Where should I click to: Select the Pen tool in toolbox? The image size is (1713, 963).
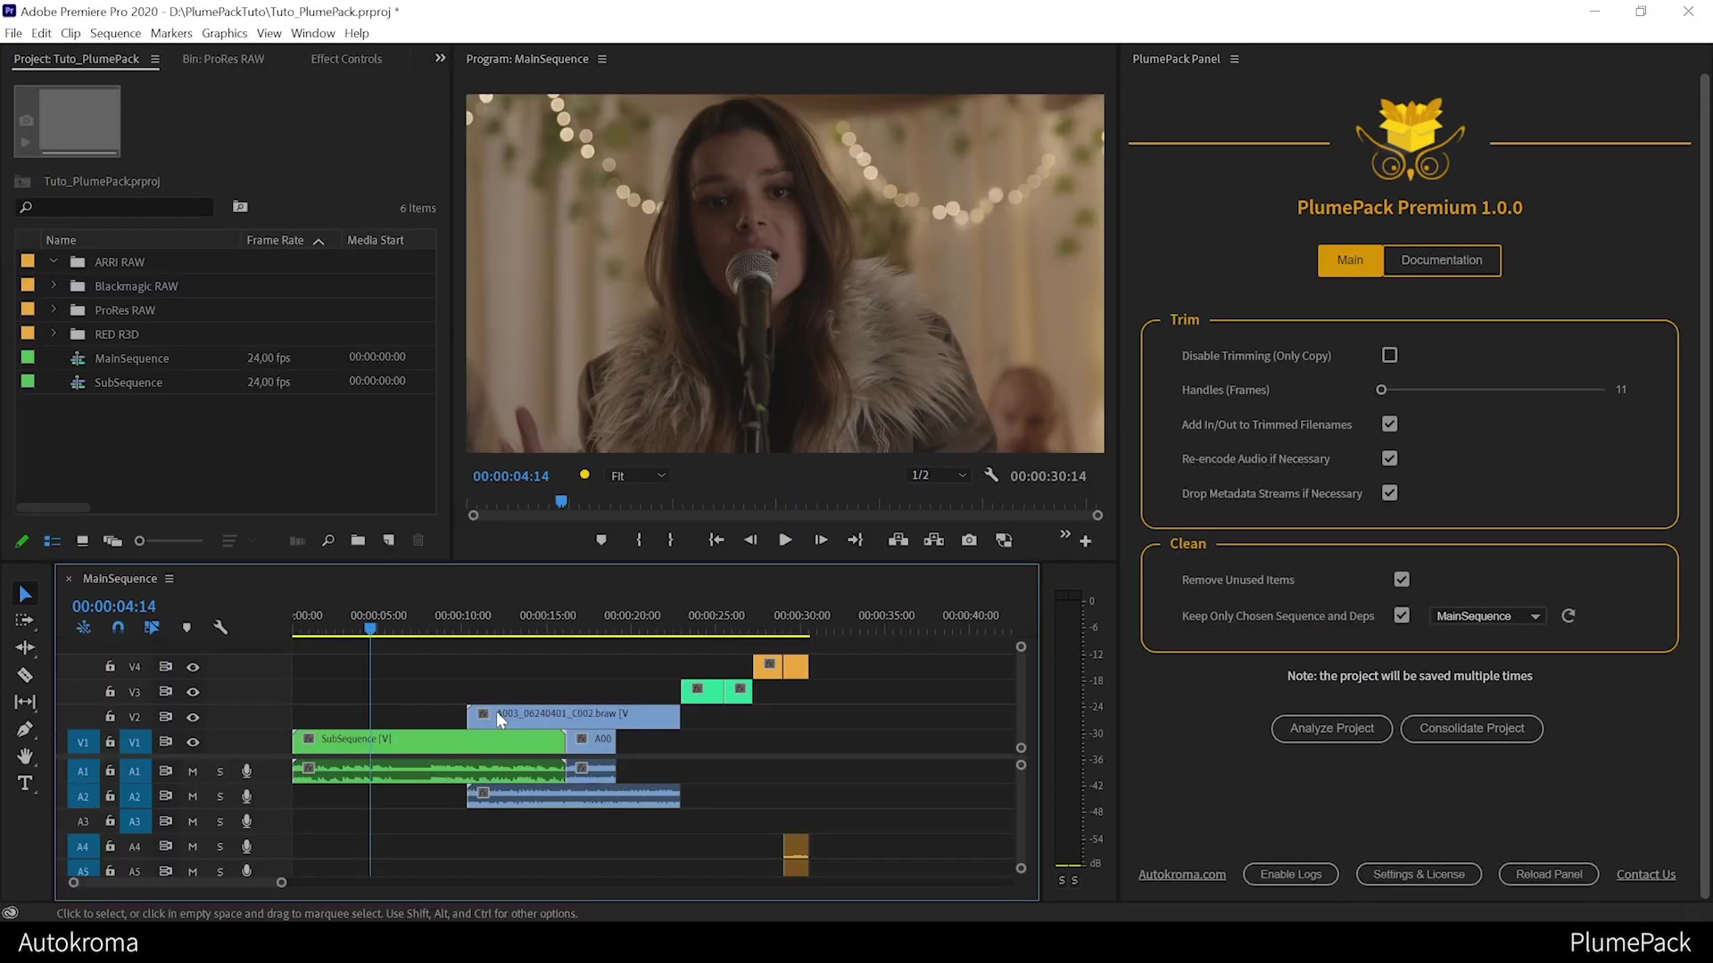coord(25,729)
